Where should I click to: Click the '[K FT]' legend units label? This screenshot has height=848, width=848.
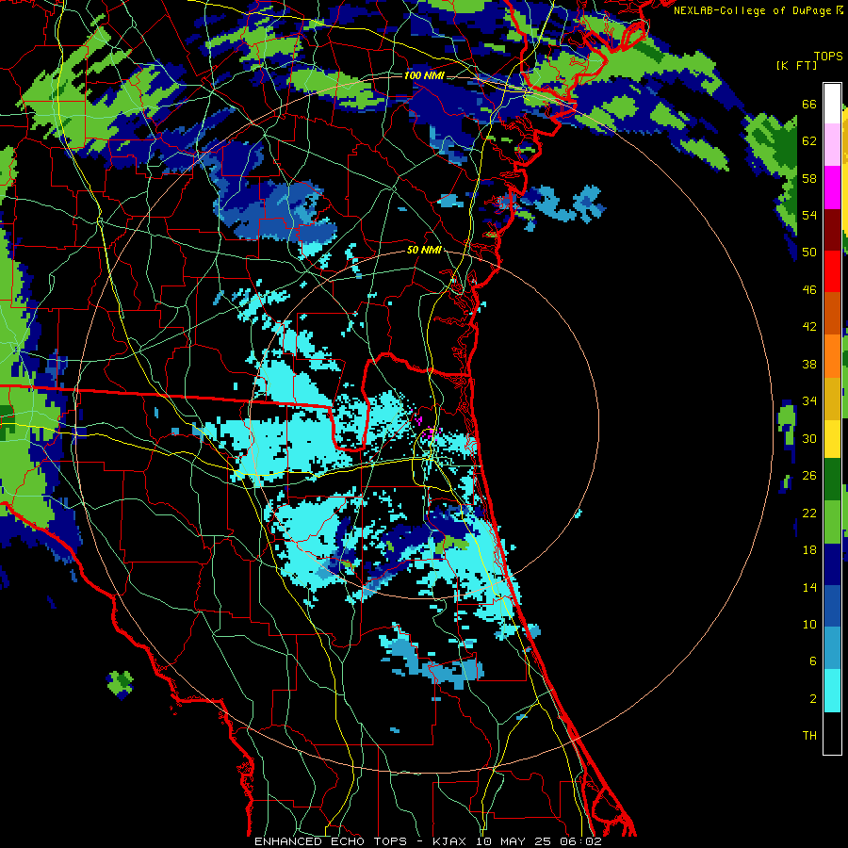(797, 65)
